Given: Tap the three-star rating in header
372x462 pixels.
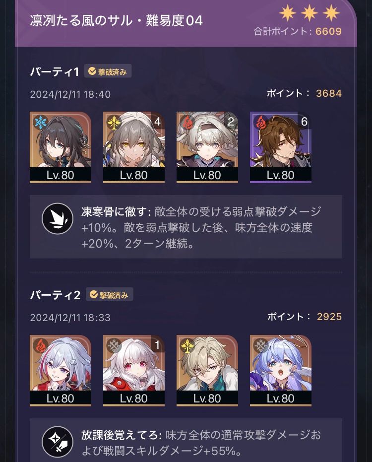Looking at the screenshot, I should tap(310, 13).
